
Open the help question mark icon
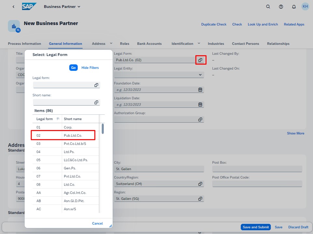281,6
